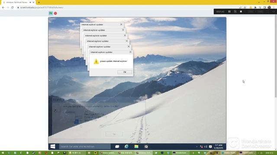The image size is (277, 155).
Task: Open the action center notification icon
Action: click(210, 146)
